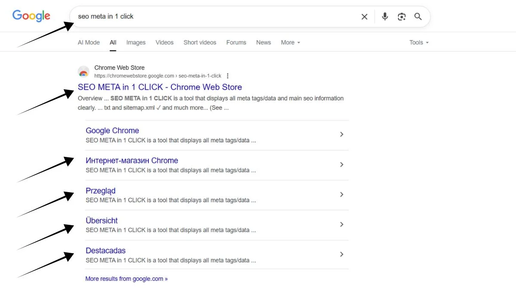Viewport: 516px width, 288px height.
Task: Click the result snippet starting with Overview
Action: 211,103
